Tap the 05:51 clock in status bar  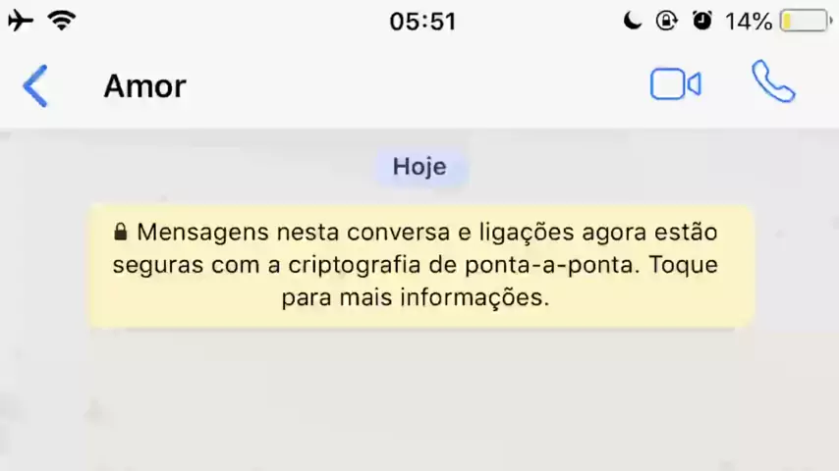point(422,22)
